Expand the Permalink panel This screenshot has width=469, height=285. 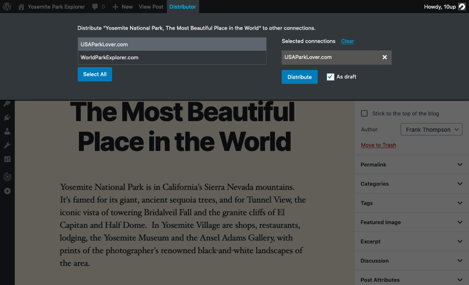pos(411,164)
